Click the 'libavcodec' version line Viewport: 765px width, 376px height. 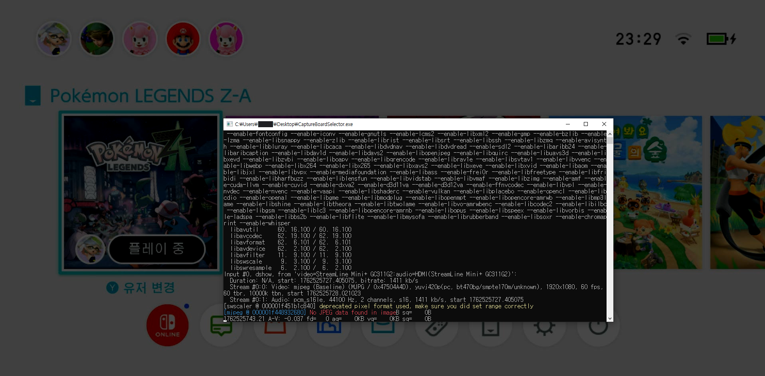click(x=291, y=236)
